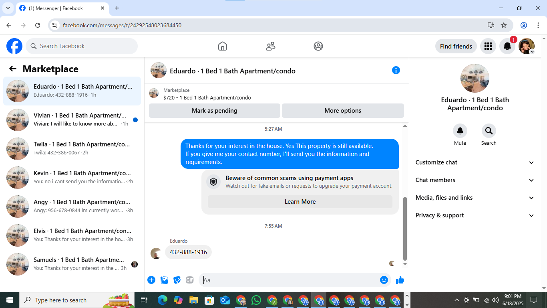This screenshot has width=547, height=308.
Task: Open the Facebook menu grid icon
Action: (488, 46)
